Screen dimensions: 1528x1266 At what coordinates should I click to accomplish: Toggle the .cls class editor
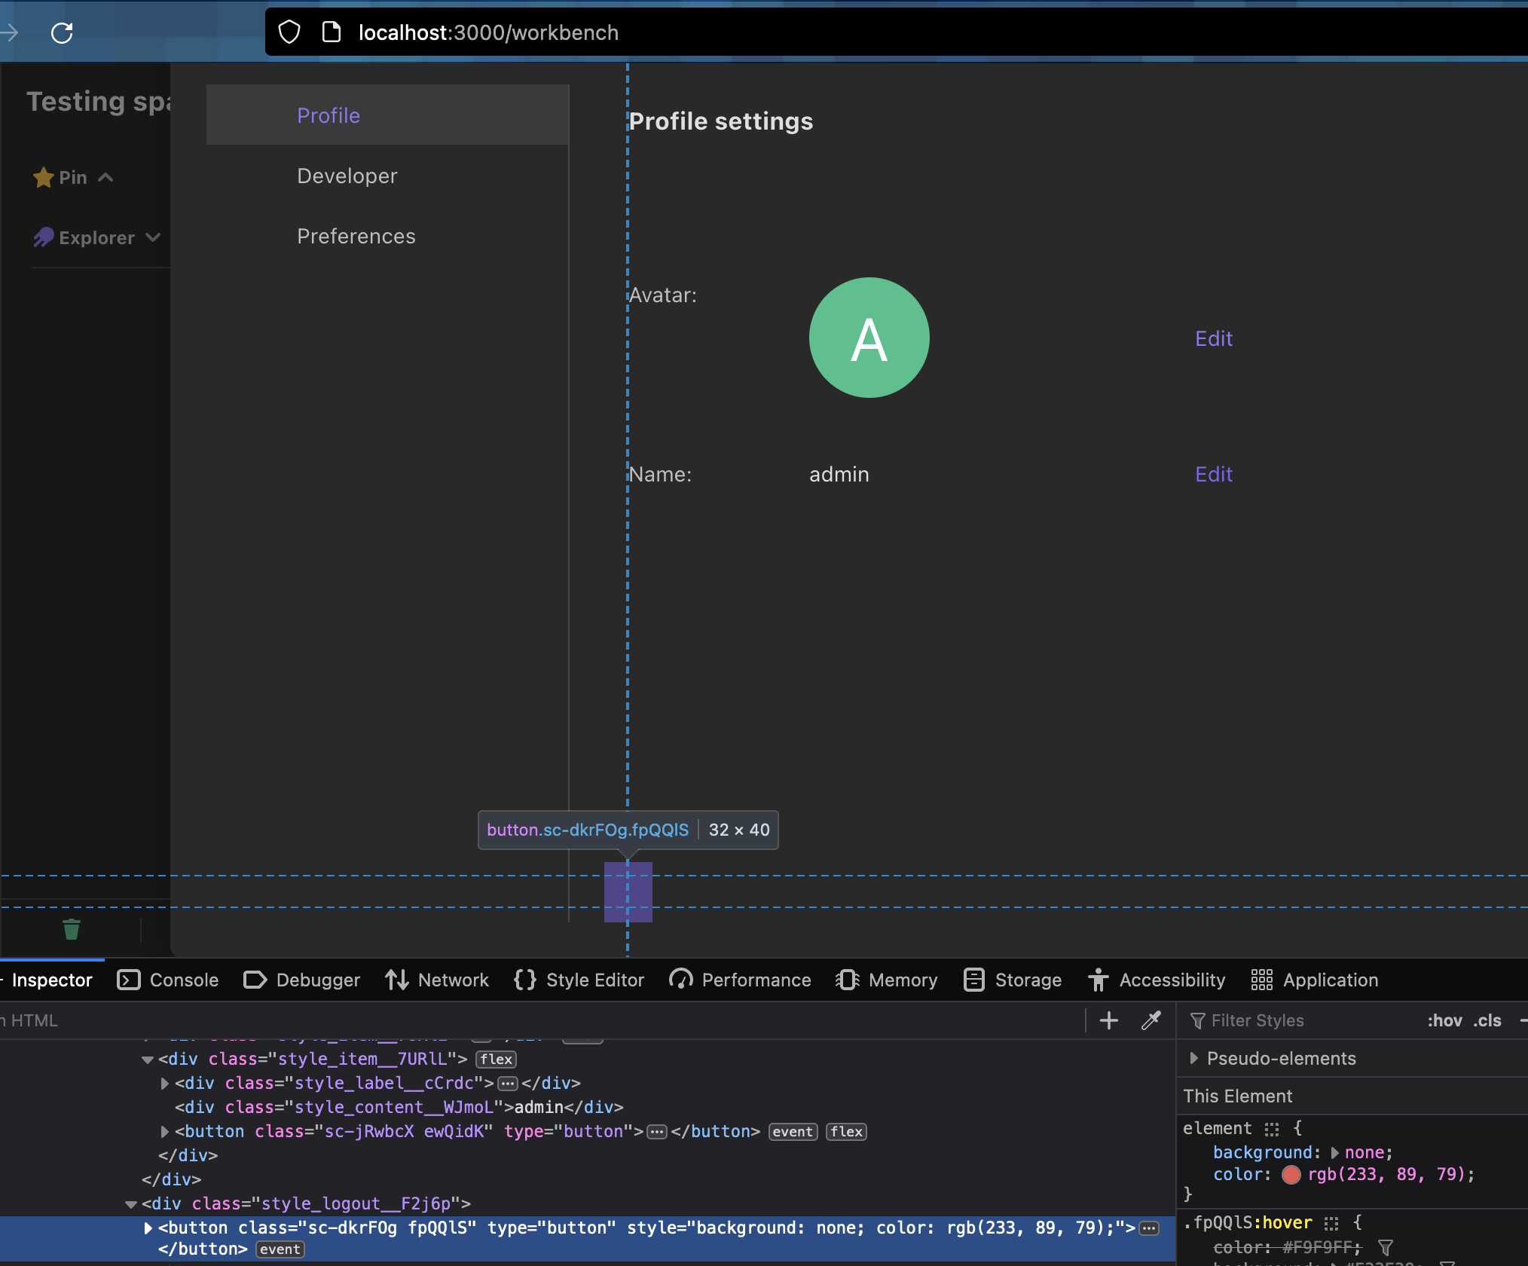point(1485,1020)
